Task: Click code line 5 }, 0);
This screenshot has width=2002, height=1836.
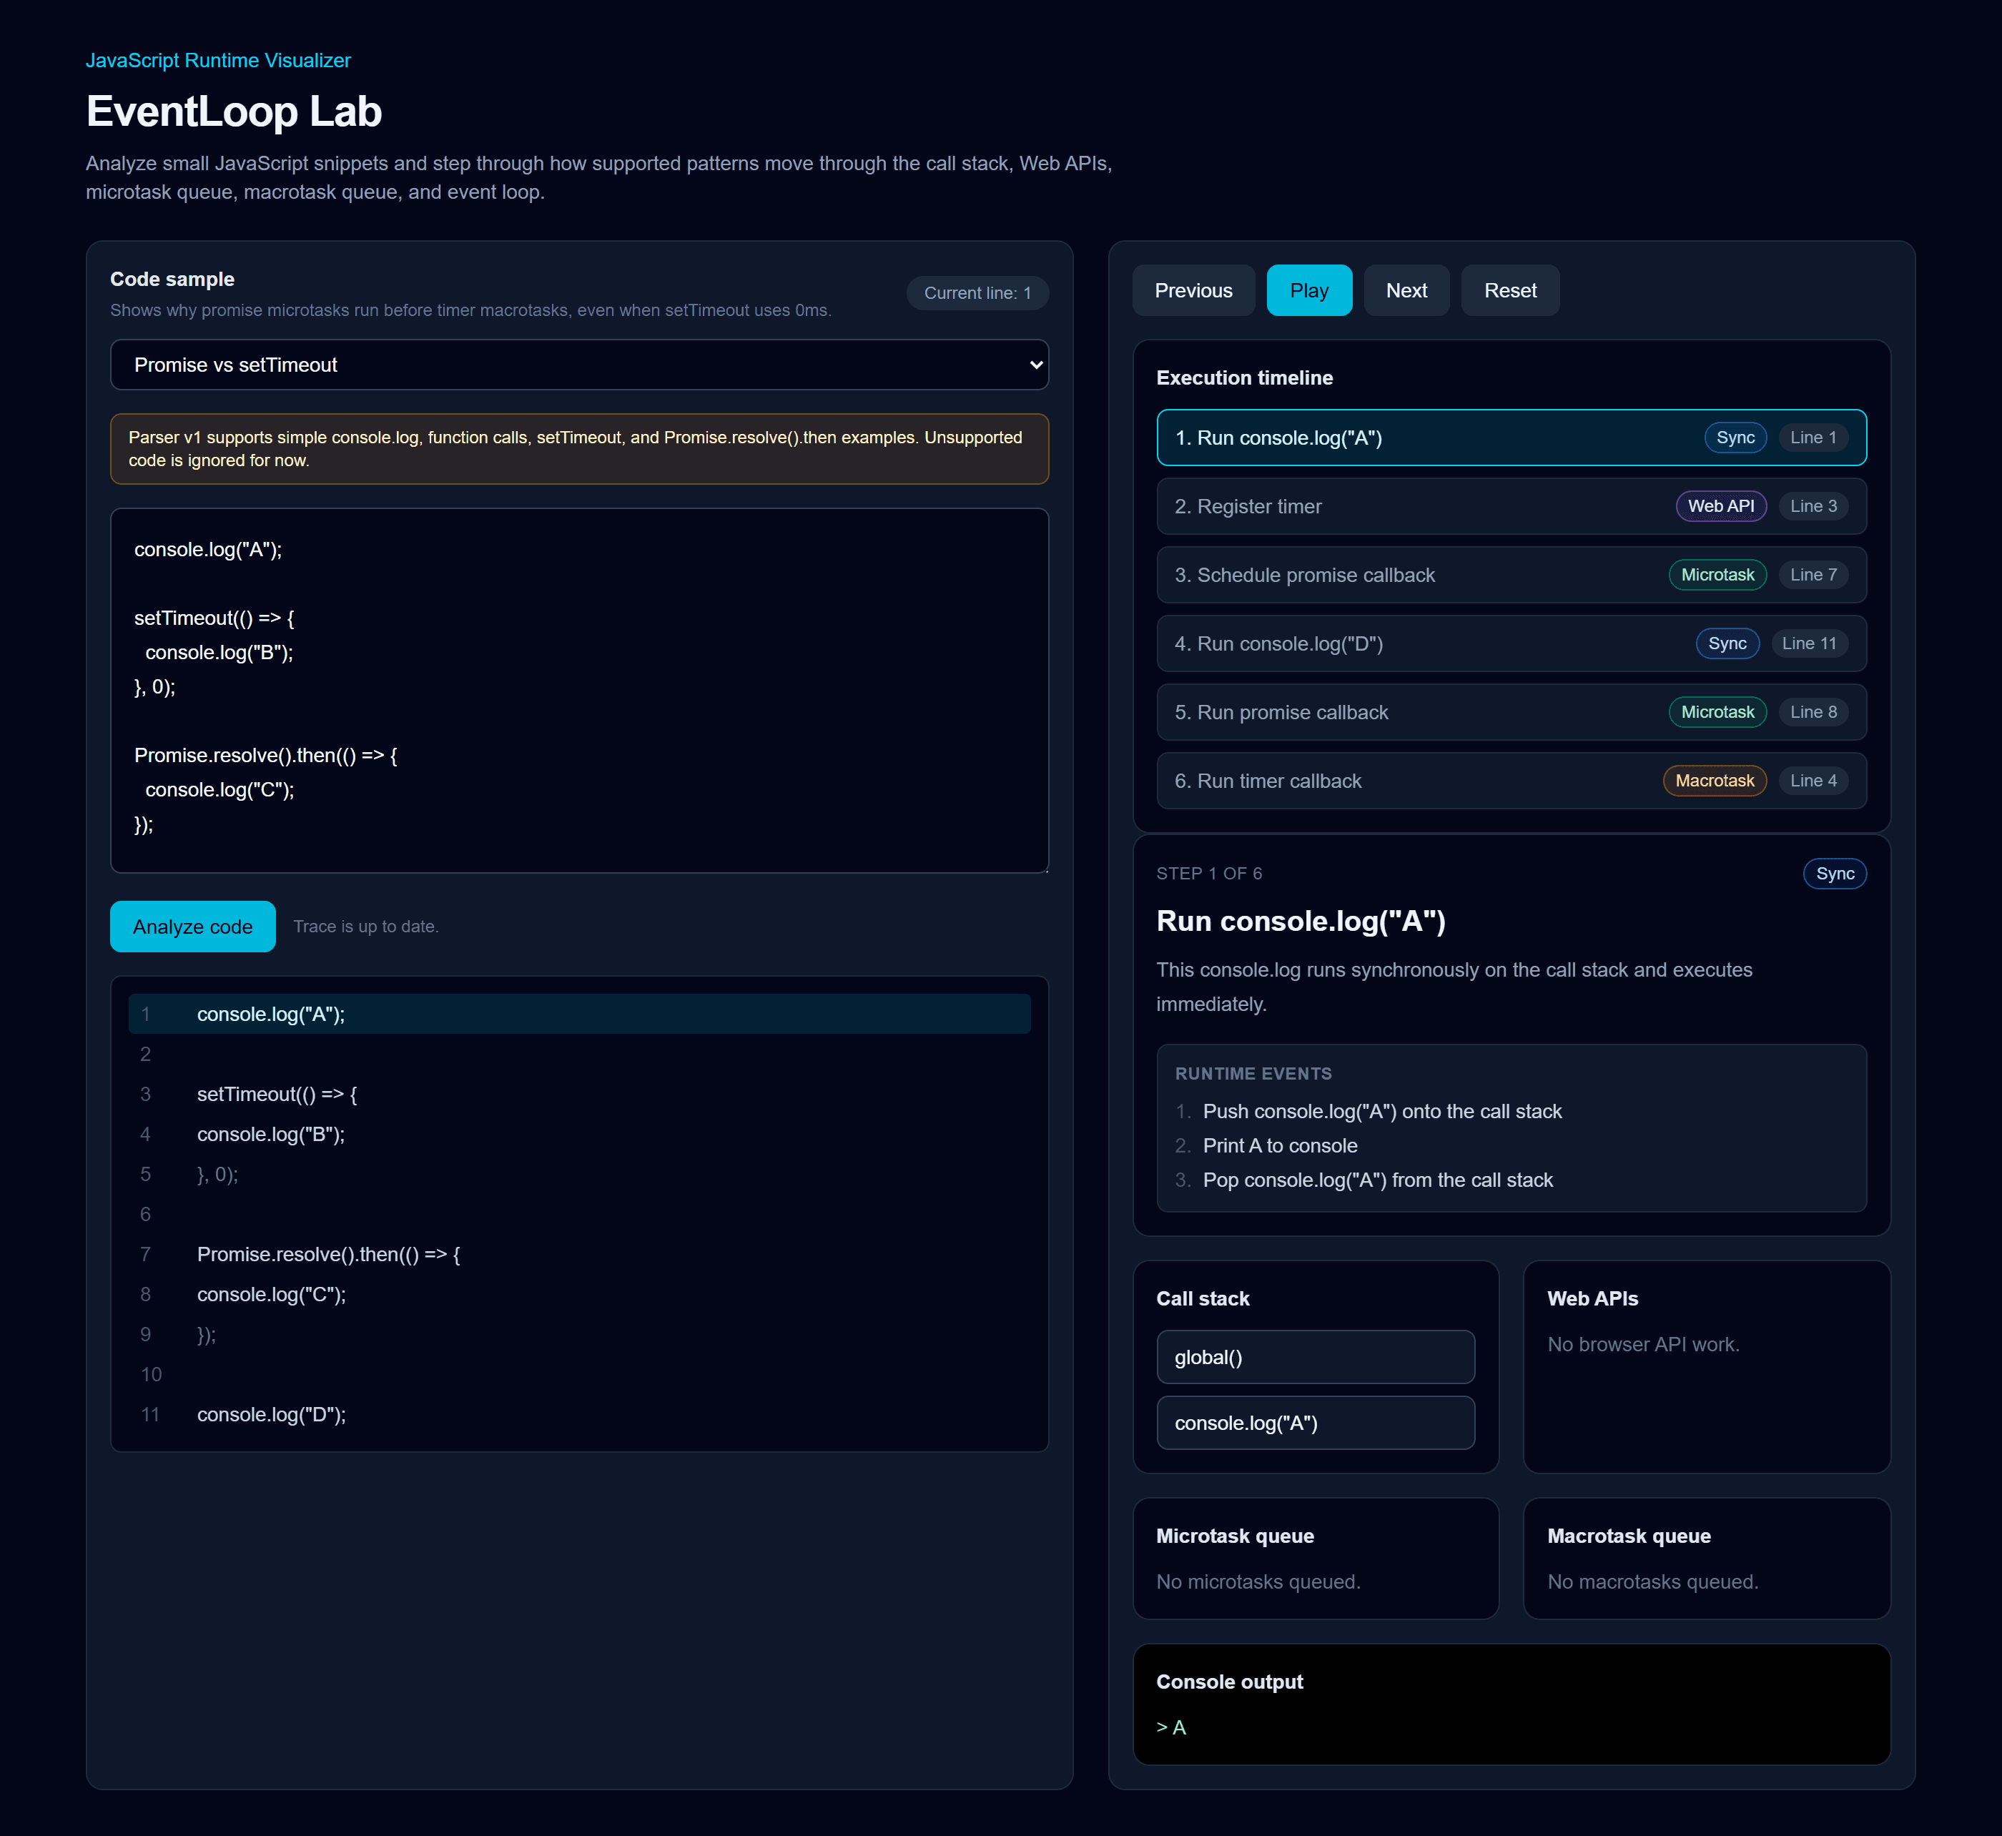Action: (579, 1173)
